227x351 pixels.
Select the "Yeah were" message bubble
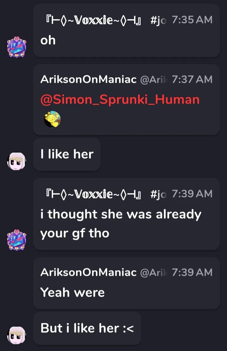point(126,283)
